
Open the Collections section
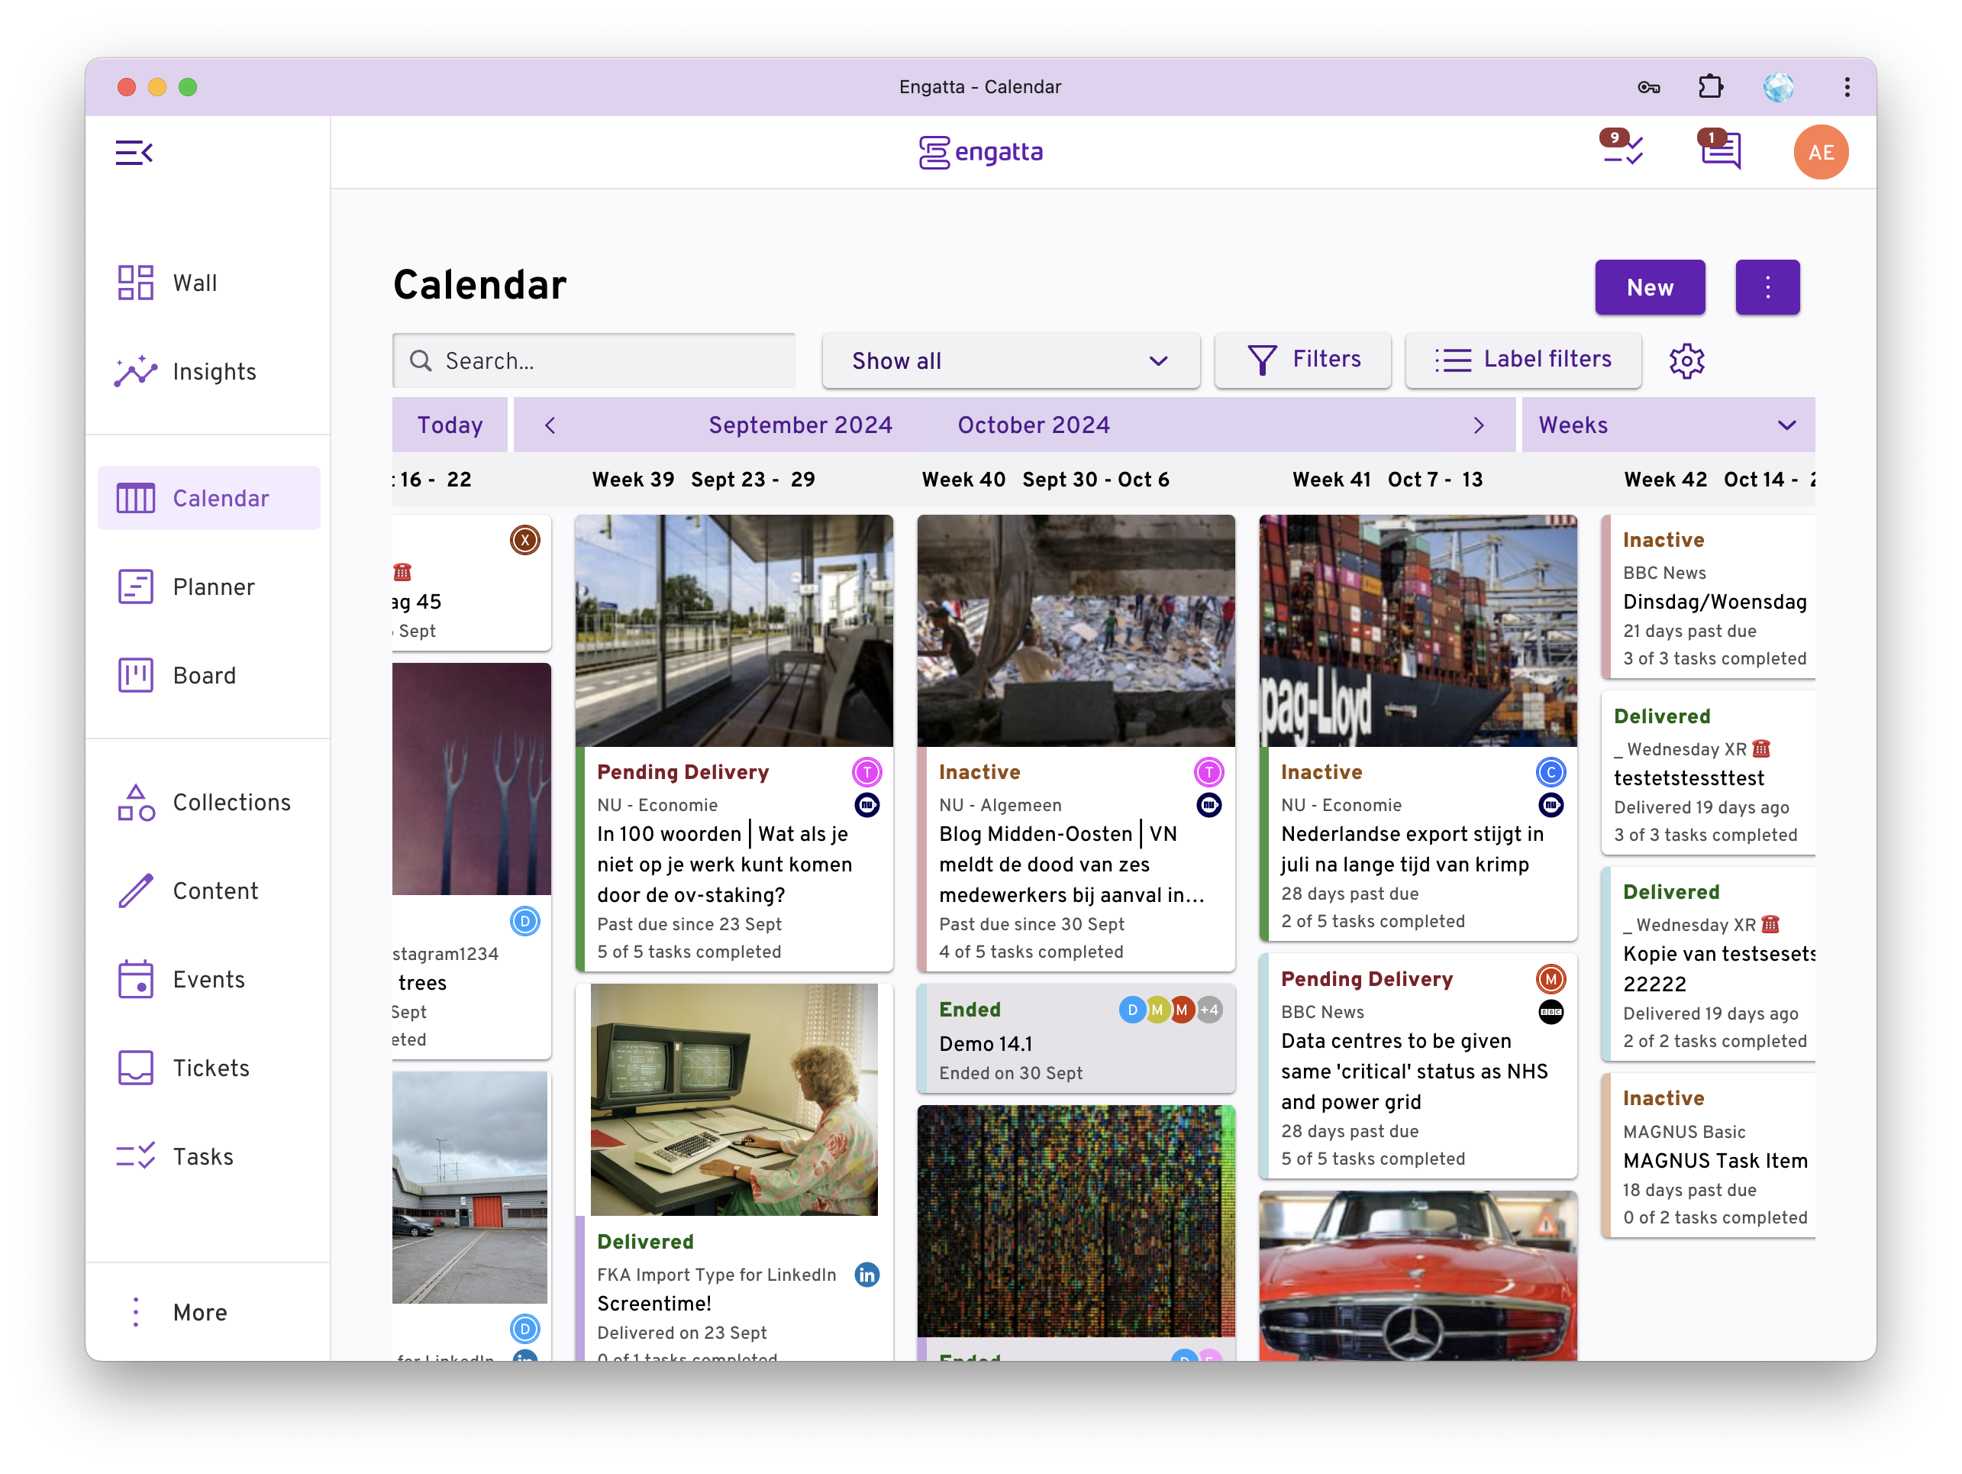pos(232,801)
